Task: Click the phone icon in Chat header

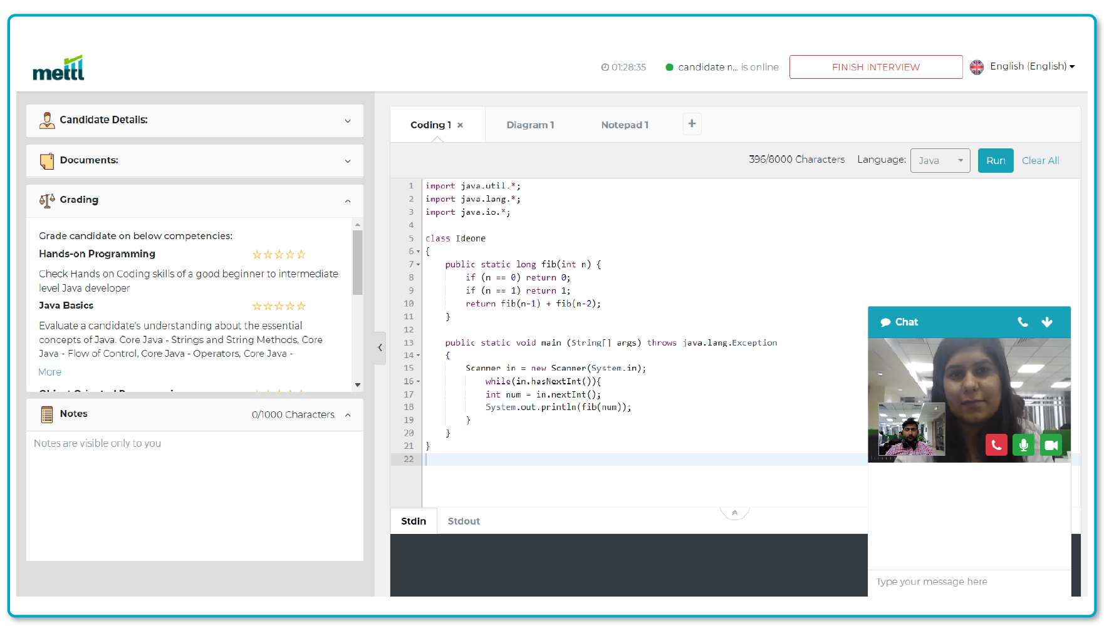Action: pyautogui.click(x=1023, y=322)
